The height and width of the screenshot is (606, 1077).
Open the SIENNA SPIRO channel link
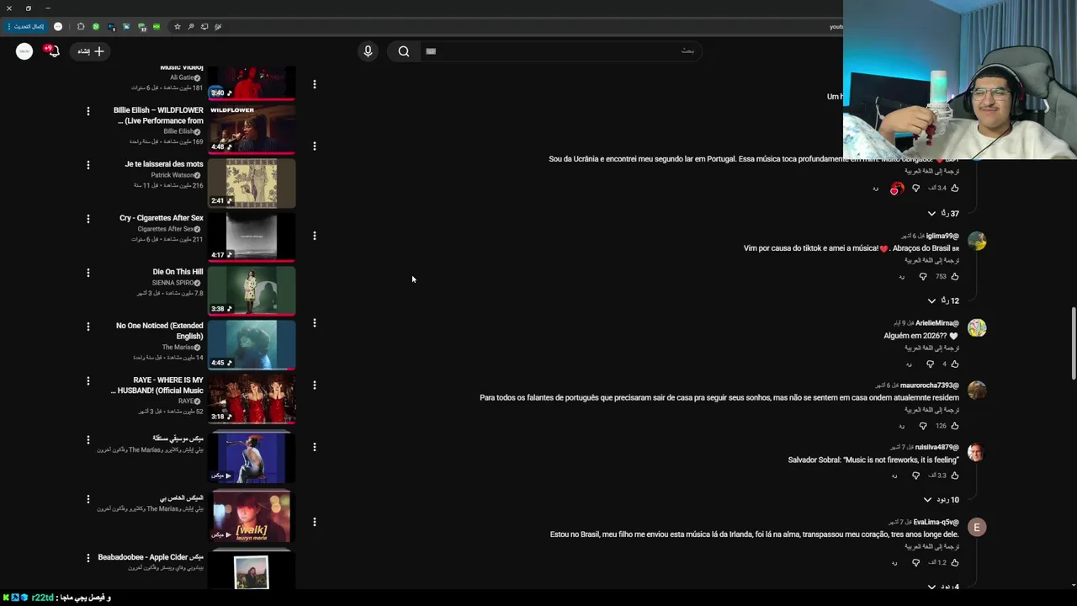pyautogui.click(x=177, y=283)
